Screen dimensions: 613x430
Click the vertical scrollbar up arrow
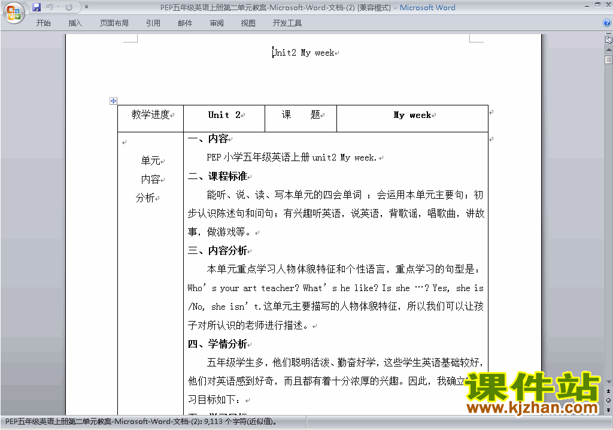[x=609, y=50]
